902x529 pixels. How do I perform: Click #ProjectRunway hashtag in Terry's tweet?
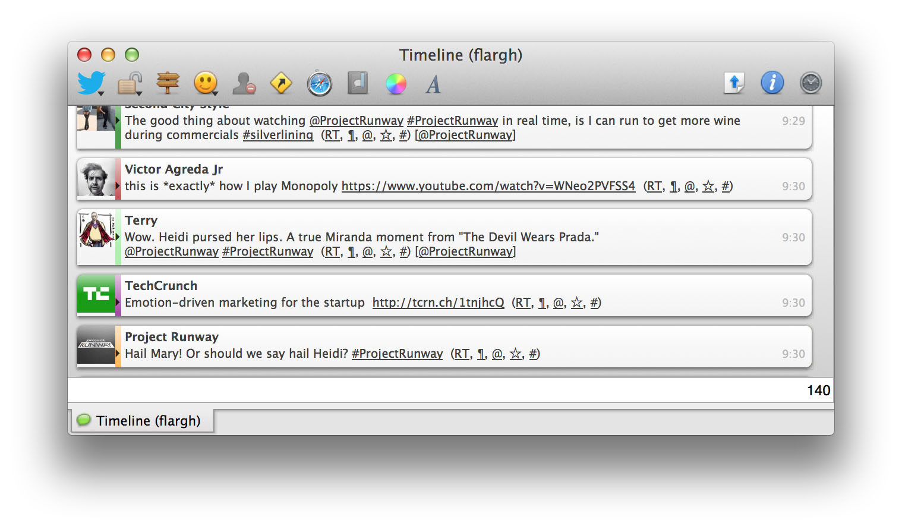click(268, 251)
